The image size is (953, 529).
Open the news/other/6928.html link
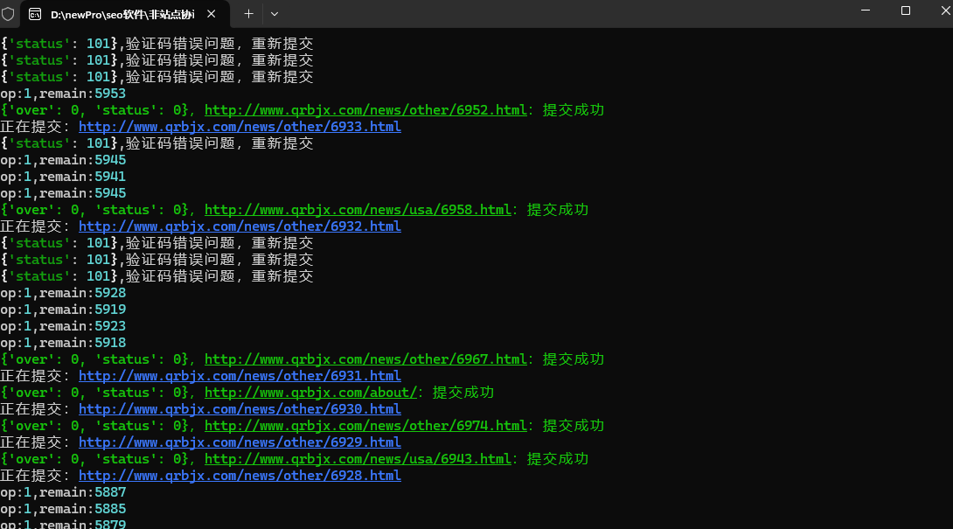240,476
